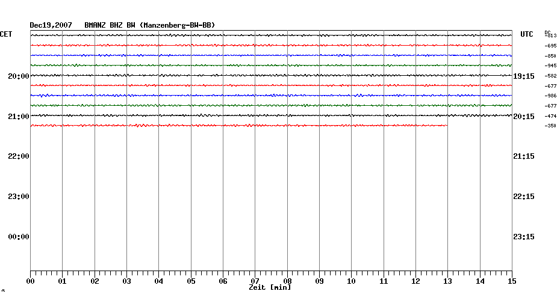Select the DC offset value -350
The image size is (560, 297).
coord(550,126)
